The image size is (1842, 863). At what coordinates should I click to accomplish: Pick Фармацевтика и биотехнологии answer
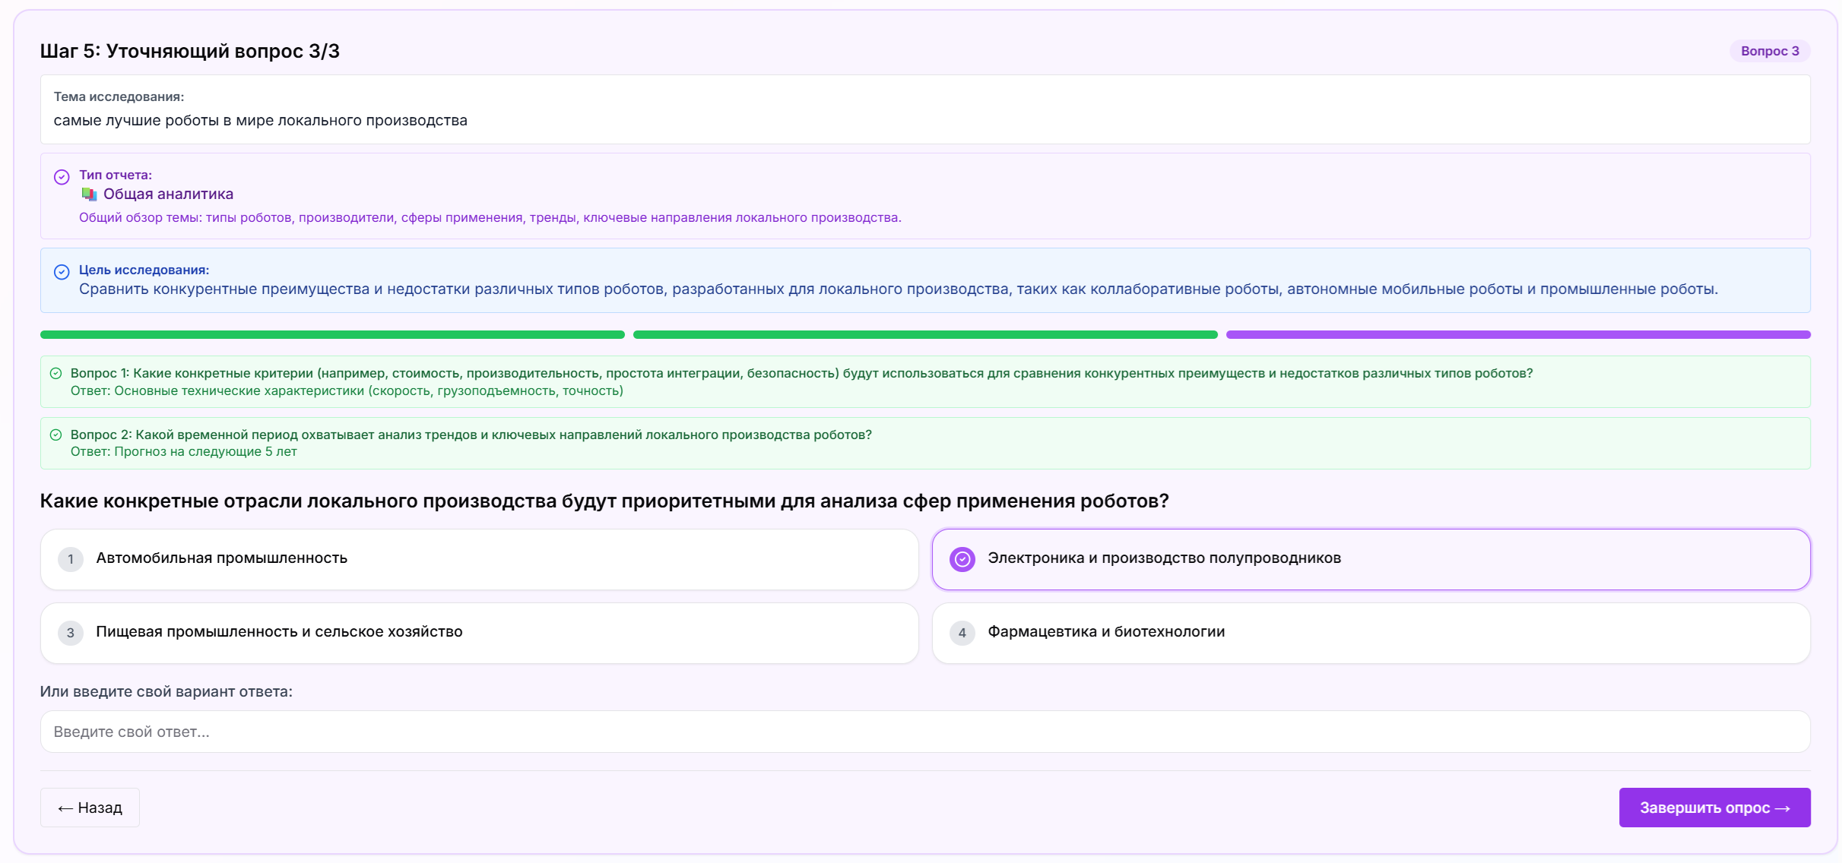[1370, 633]
